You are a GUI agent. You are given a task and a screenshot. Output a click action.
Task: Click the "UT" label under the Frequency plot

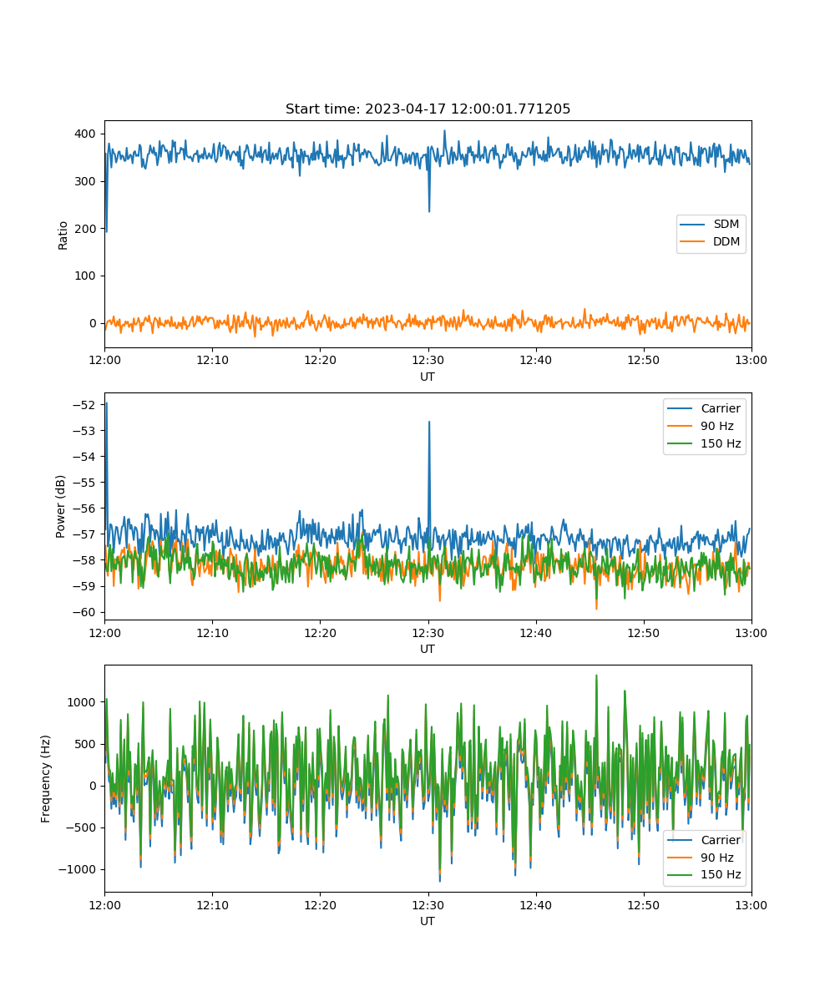(428, 921)
